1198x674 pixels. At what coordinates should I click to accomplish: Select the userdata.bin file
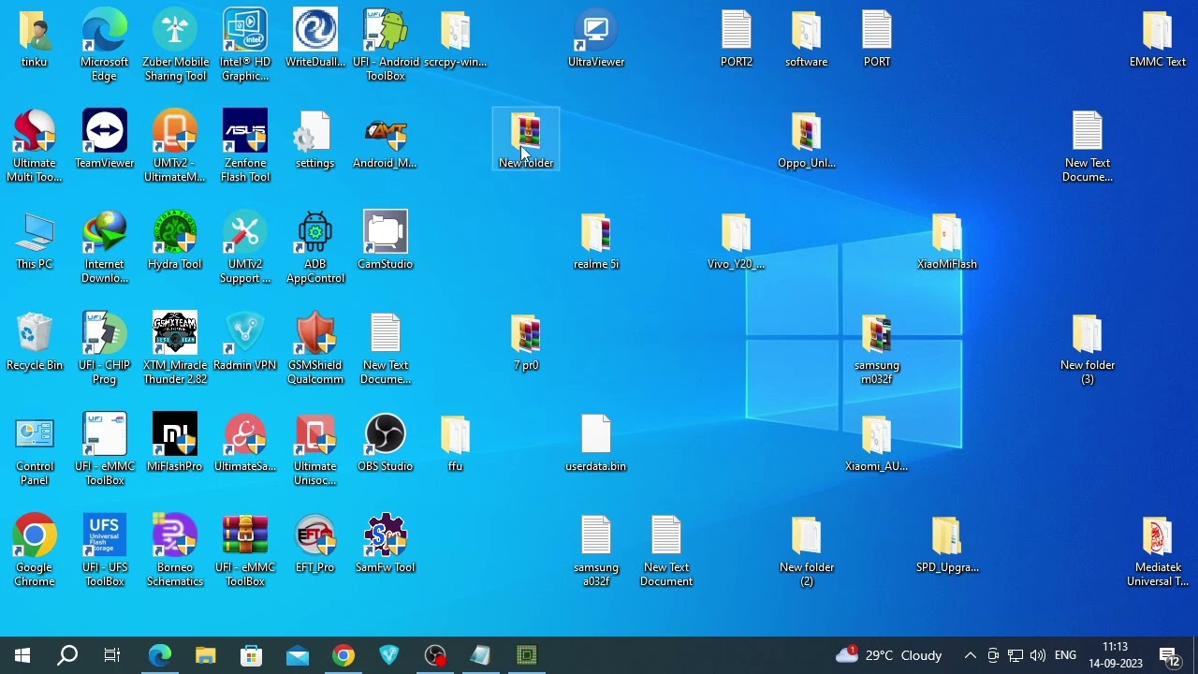pyautogui.click(x=596, y=444)
